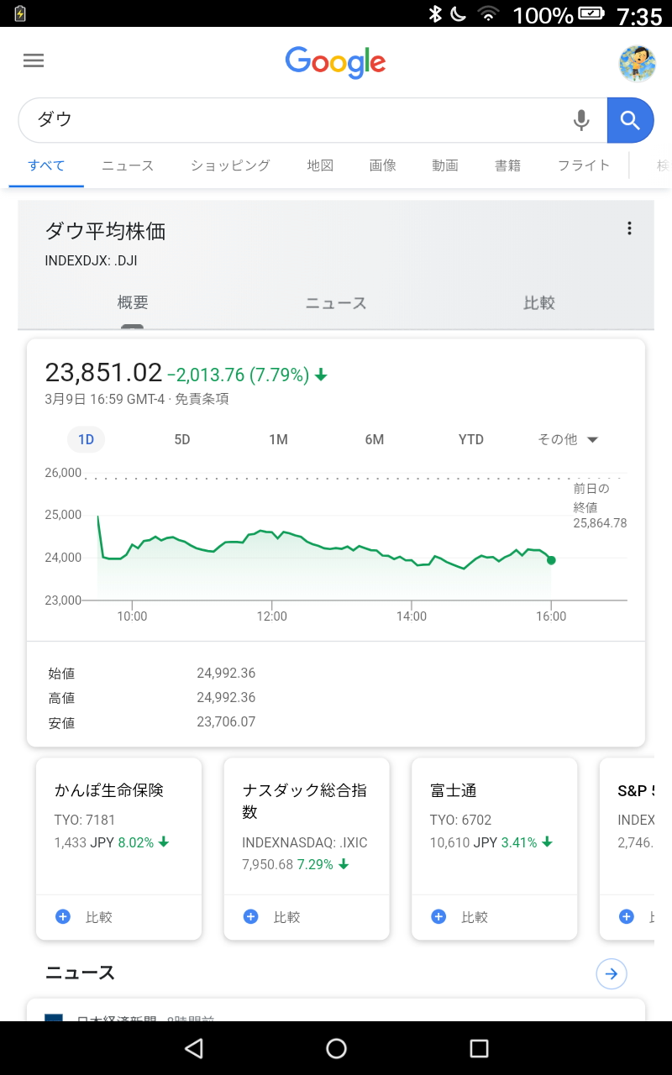This screenshot has width=672, height=1075.
Task: Open the hamburger menu
Action: 34,60
